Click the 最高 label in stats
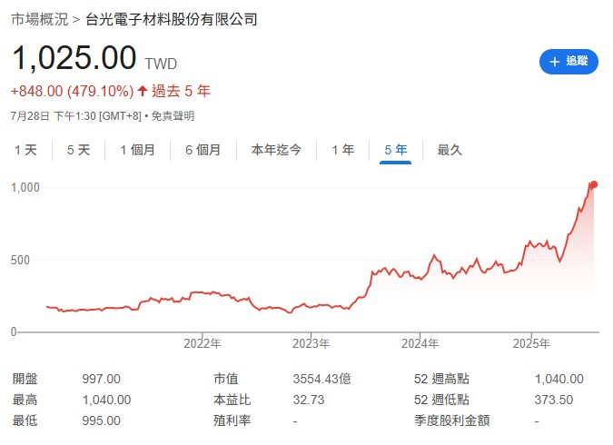The width and height of the screenshot is (613, 445). pos(25,400)
